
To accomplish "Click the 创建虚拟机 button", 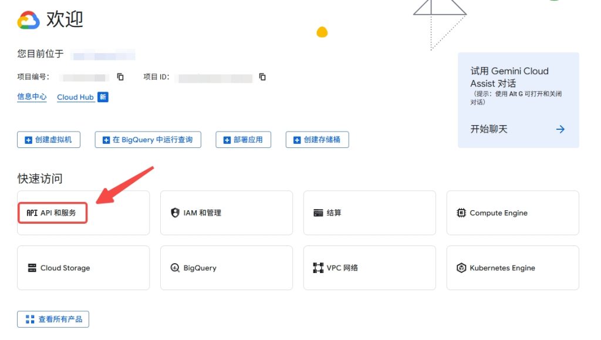I will (x=49, y=140).
